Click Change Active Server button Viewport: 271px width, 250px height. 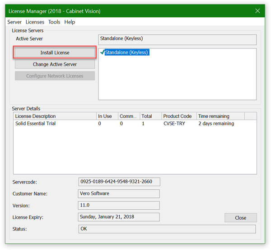click(x=55, y=64)
